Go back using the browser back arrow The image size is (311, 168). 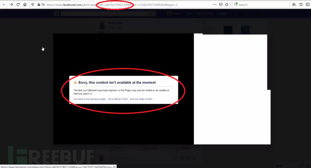coord(5,5)
